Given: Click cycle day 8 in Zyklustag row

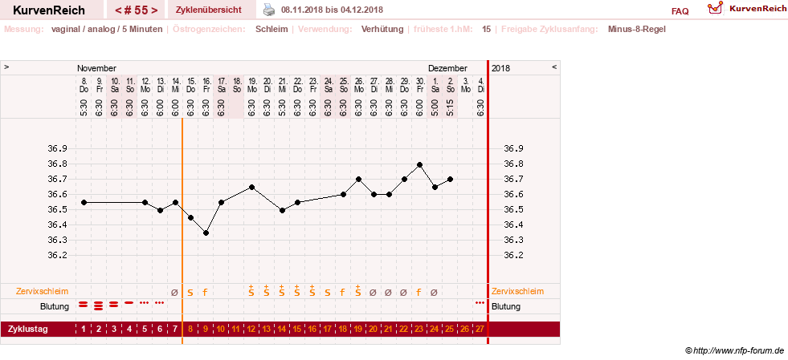Looking at the screenshot, I should (x=190, y=330).
